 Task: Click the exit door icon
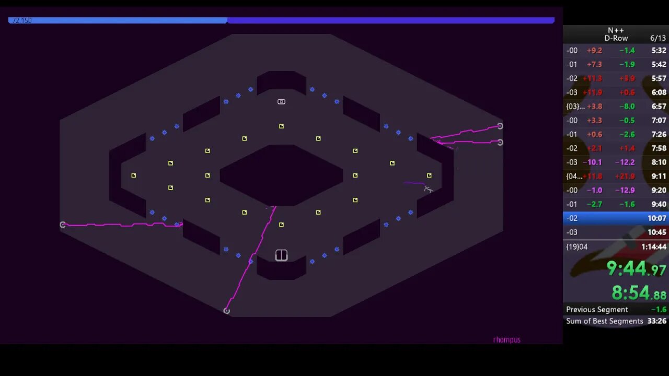281,255
